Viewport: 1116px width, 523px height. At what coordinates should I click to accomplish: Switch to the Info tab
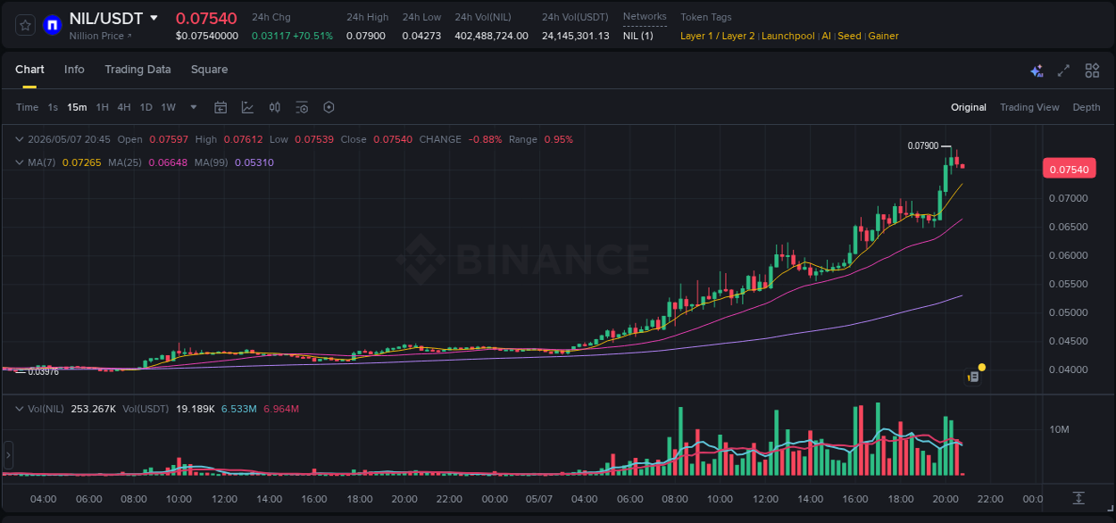[74, 70]
